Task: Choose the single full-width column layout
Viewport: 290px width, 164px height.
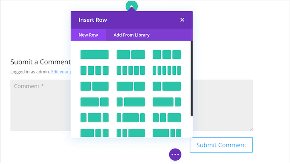Action: (x=95, y=55)
